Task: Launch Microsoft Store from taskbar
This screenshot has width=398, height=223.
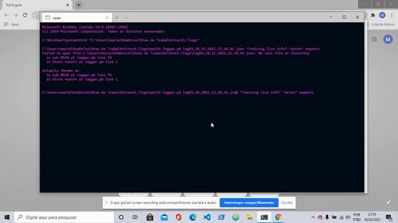Action: point(150,217)
